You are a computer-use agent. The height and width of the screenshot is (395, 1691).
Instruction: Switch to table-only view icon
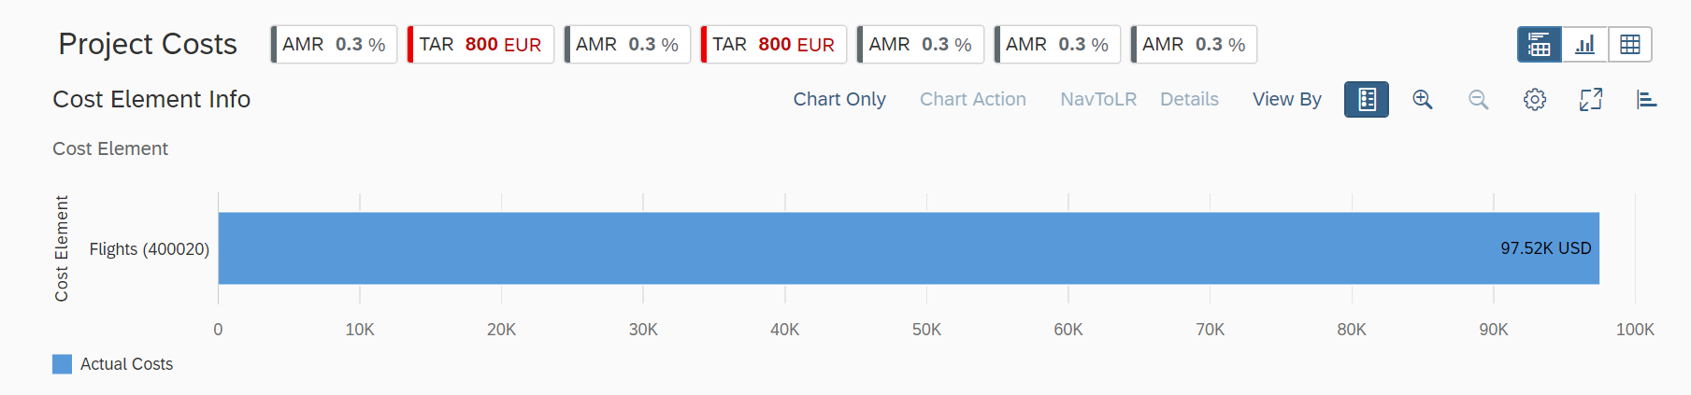coord(1630,45)
